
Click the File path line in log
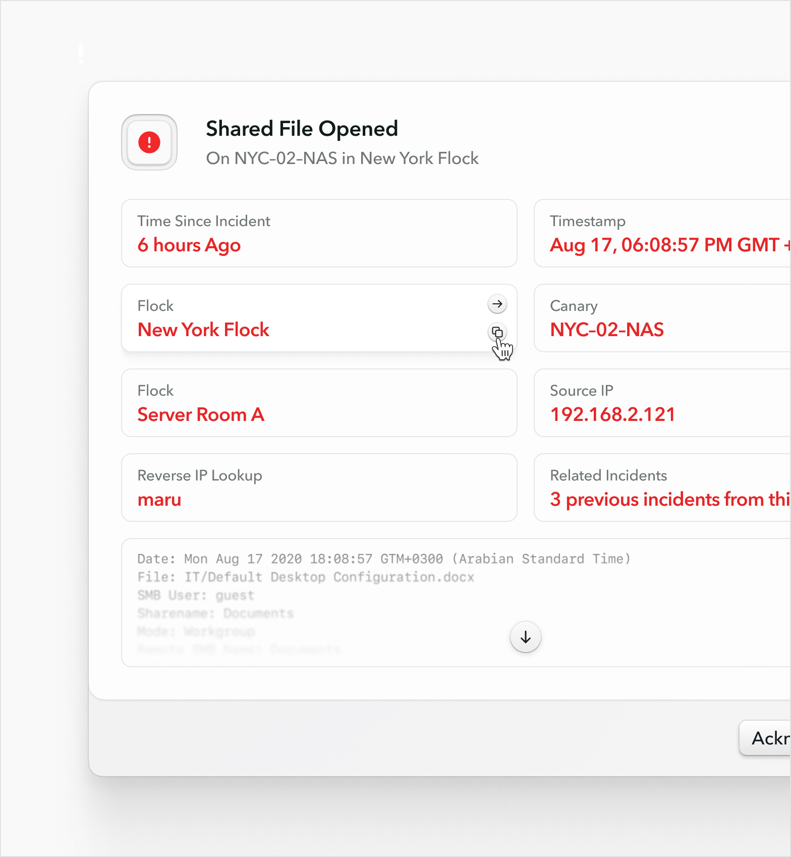306,577
